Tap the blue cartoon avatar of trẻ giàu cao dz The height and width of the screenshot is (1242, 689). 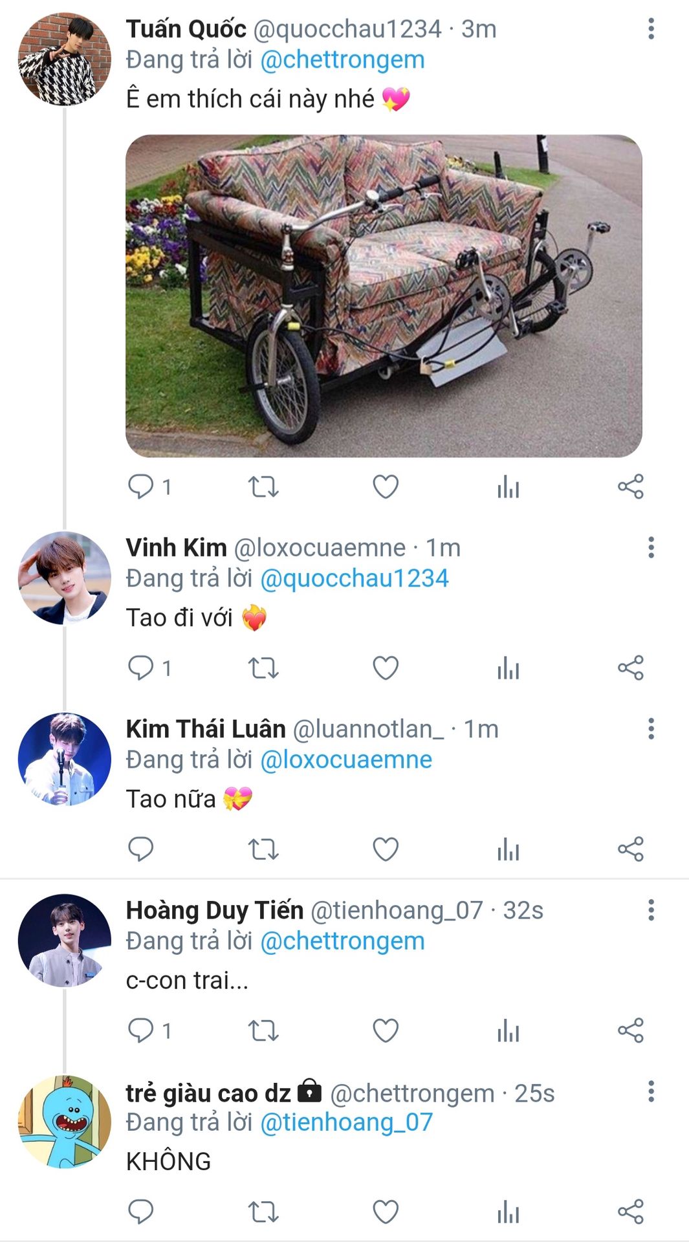tap(65, 1122)
